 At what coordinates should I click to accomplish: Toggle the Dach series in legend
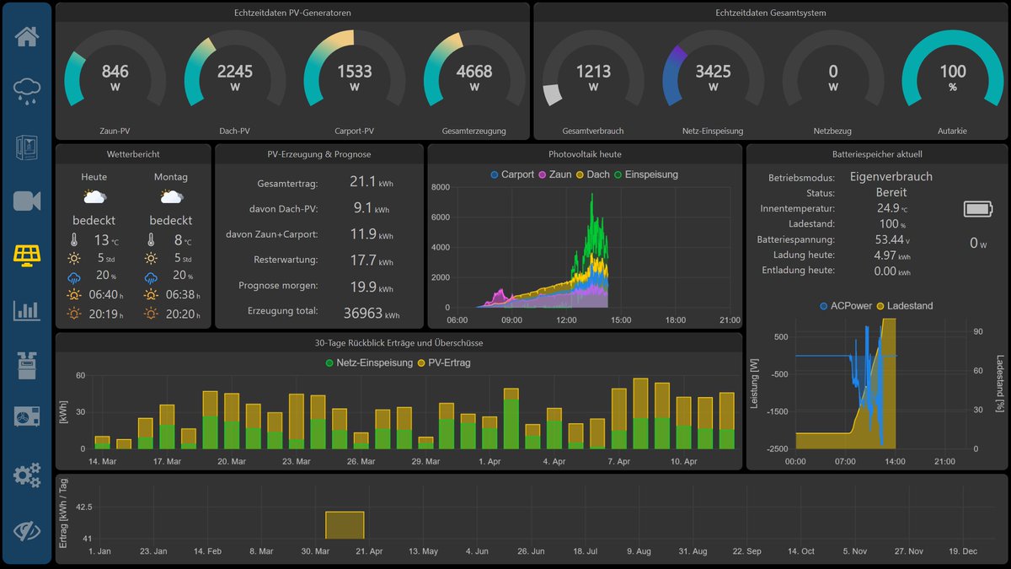click(x=592, y=174)
